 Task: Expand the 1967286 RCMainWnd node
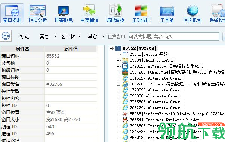pos(118,72)
